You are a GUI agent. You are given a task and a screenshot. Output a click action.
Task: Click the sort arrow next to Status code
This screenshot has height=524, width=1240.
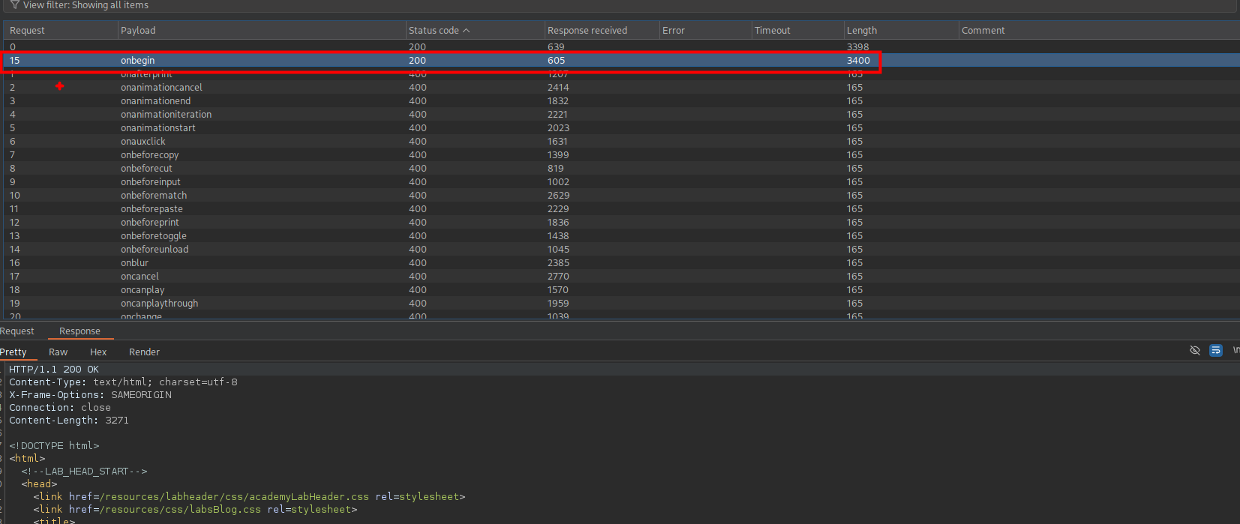467,31
